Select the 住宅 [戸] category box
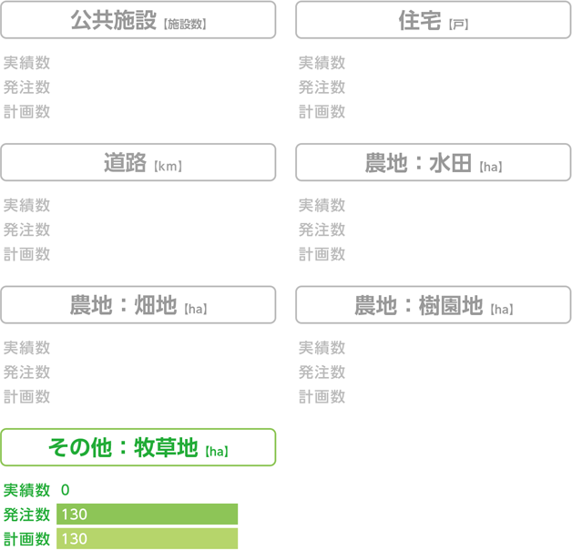The height and width of the screenshot is (551, 572). [x=433, y=20]
